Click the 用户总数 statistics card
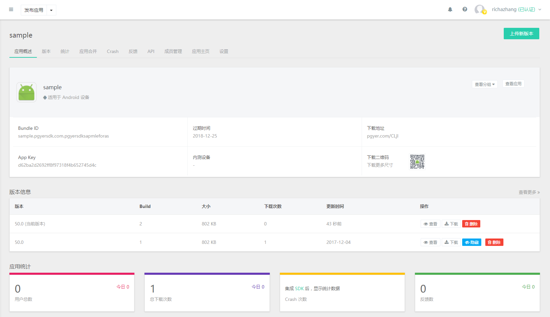Screen dimensions: 550x317 (72, 292)
